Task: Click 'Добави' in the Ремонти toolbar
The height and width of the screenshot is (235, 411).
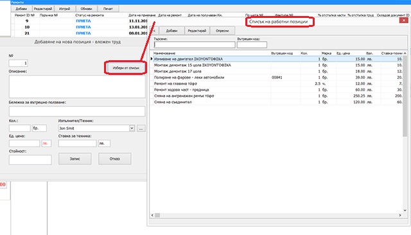Action: click(21, 8)
